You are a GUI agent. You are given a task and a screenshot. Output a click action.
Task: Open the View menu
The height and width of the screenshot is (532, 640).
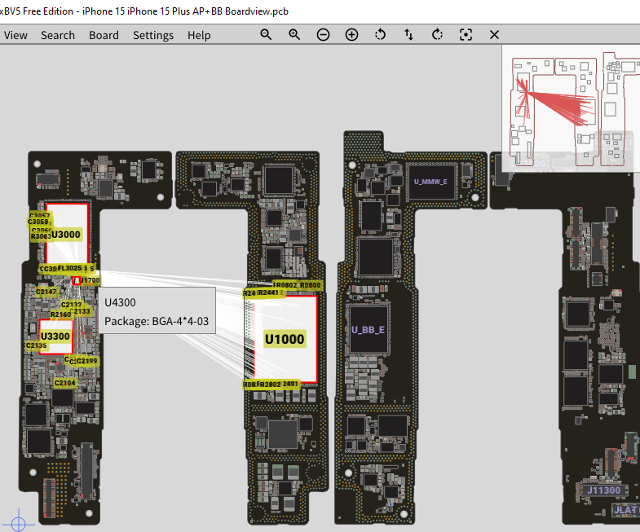tap(15, 36)
